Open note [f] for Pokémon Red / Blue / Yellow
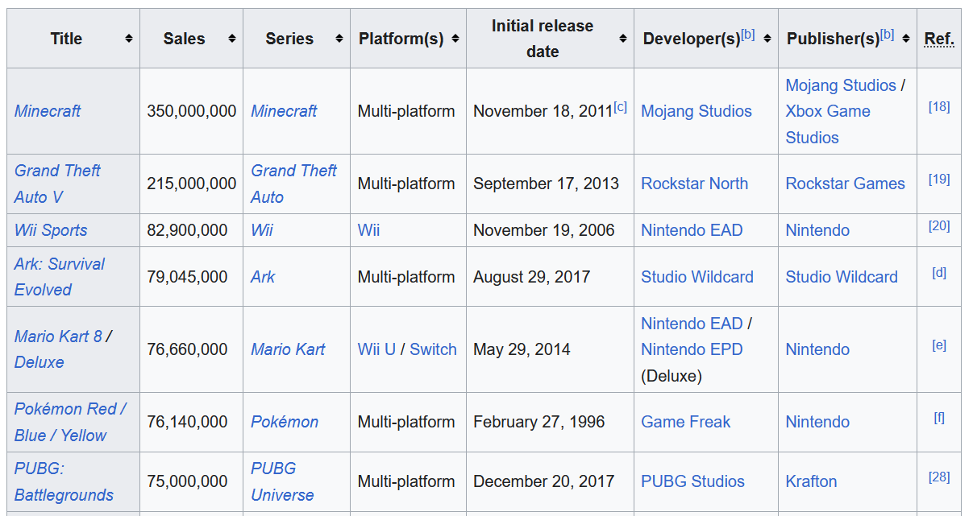The image size is (973, 516). coord(939,417)
